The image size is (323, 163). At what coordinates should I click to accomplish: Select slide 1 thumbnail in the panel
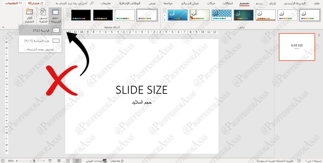click(297, 47)
